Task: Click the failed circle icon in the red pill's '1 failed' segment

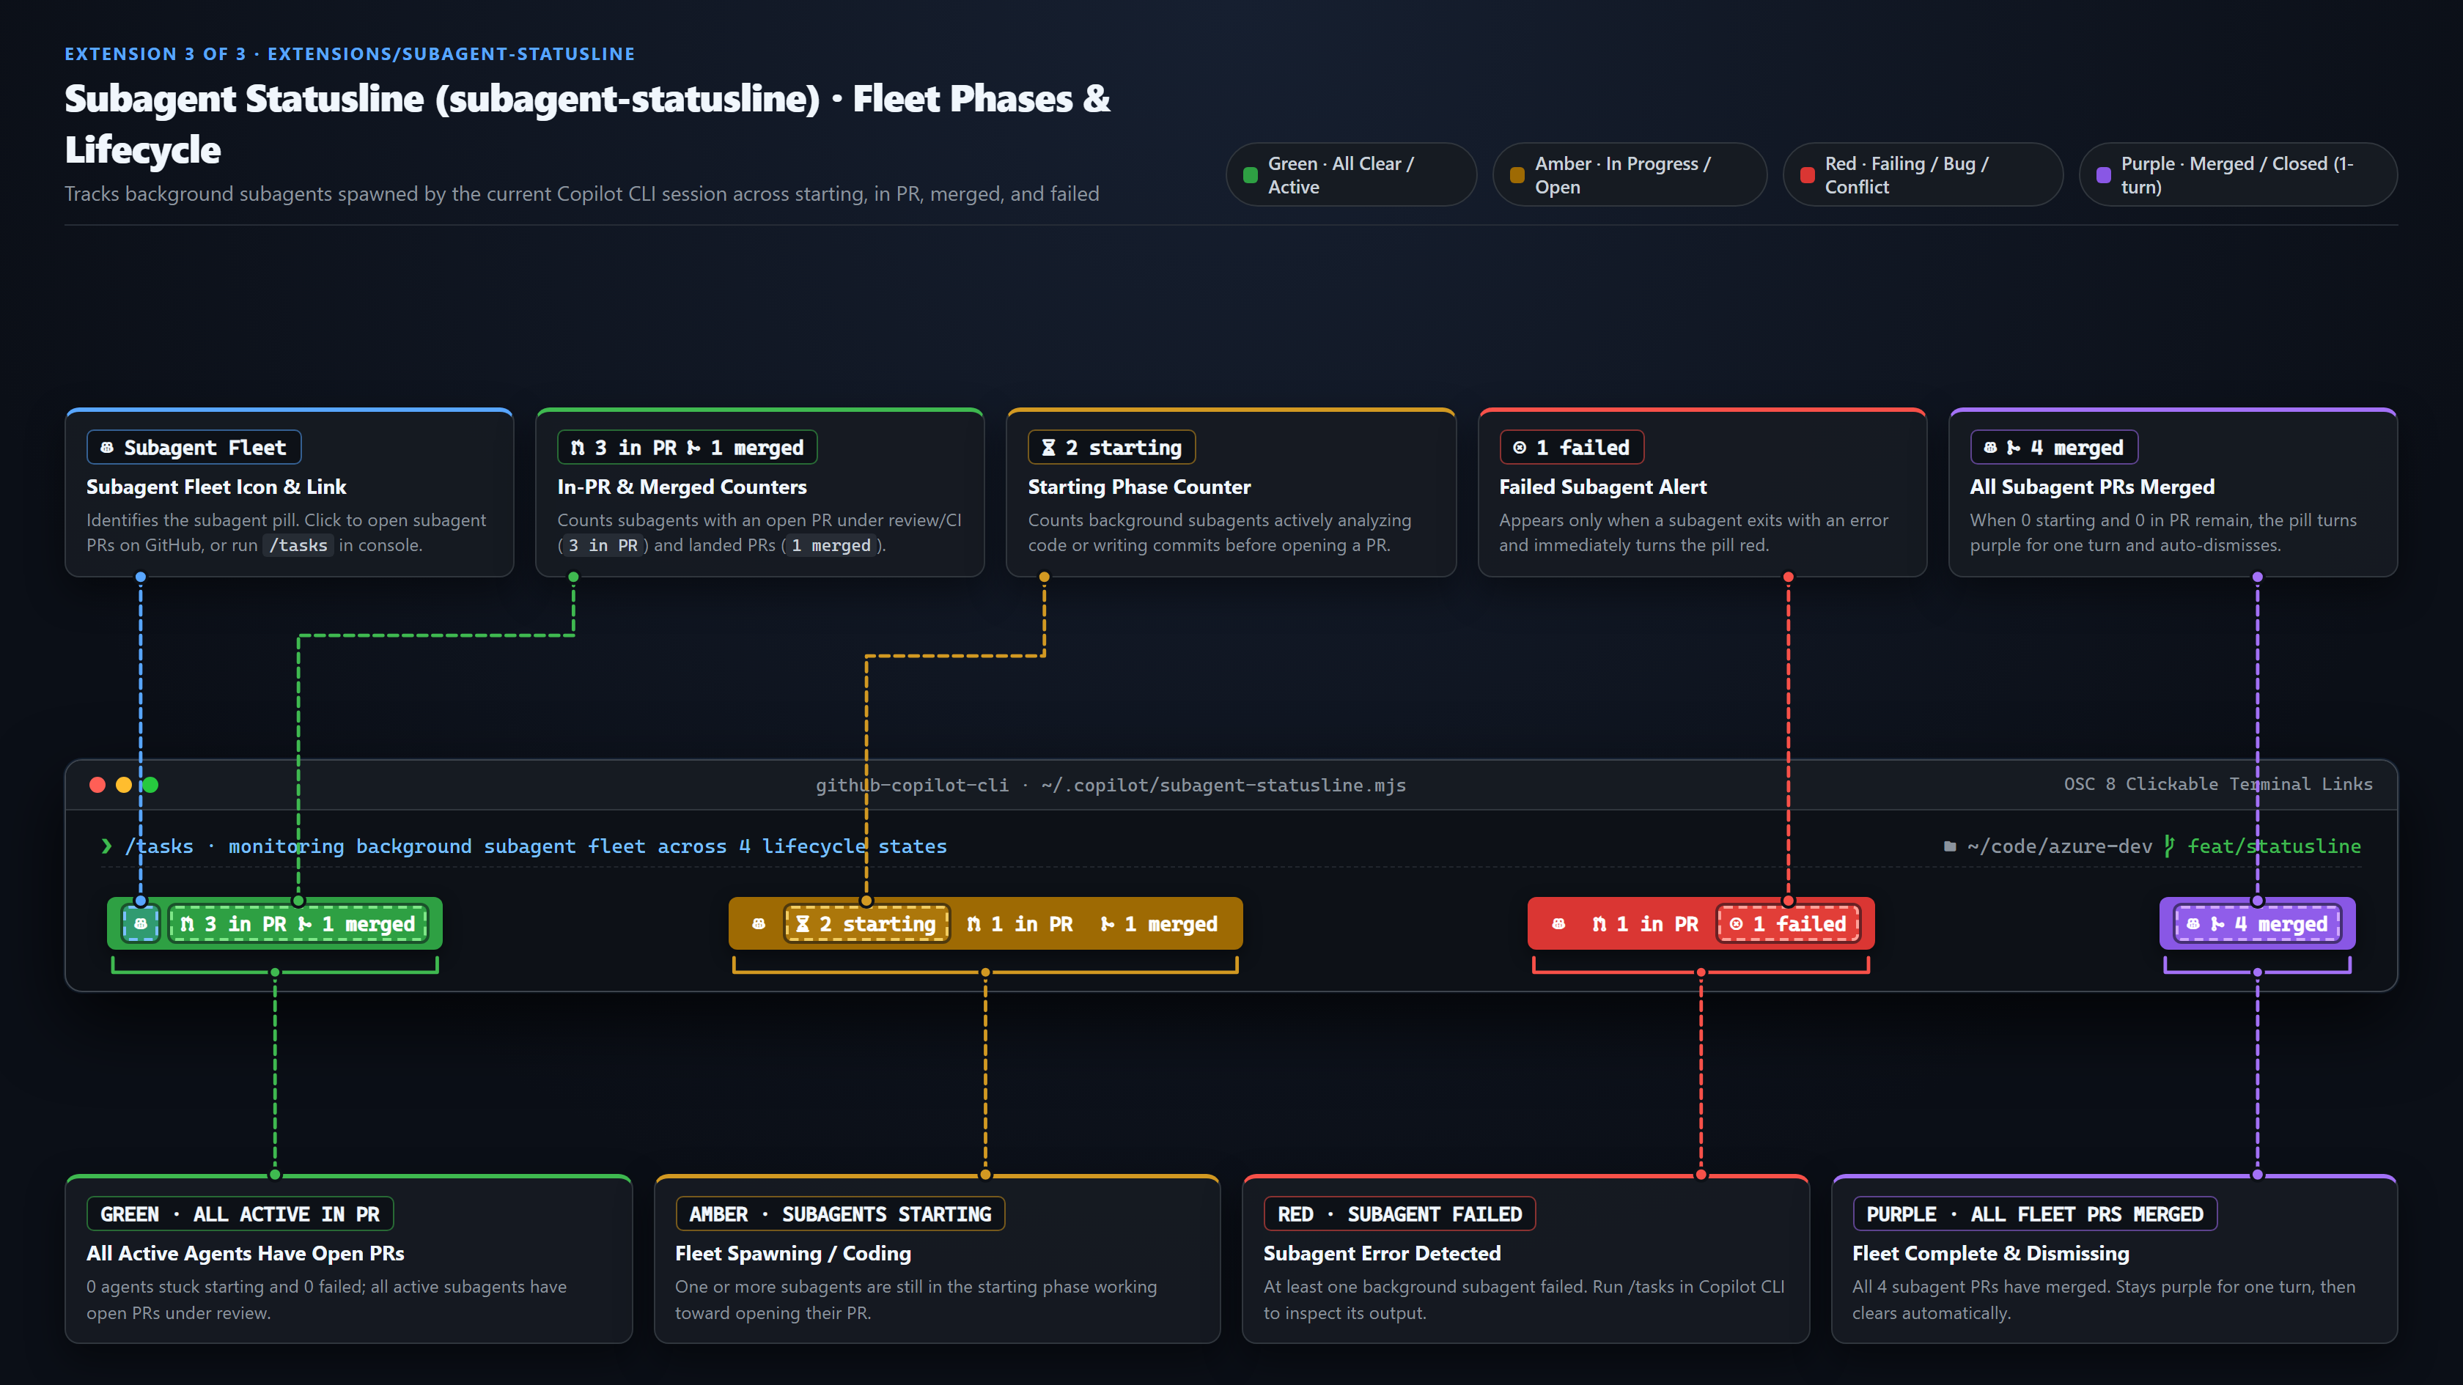Action: click(x=1737, y=924)
